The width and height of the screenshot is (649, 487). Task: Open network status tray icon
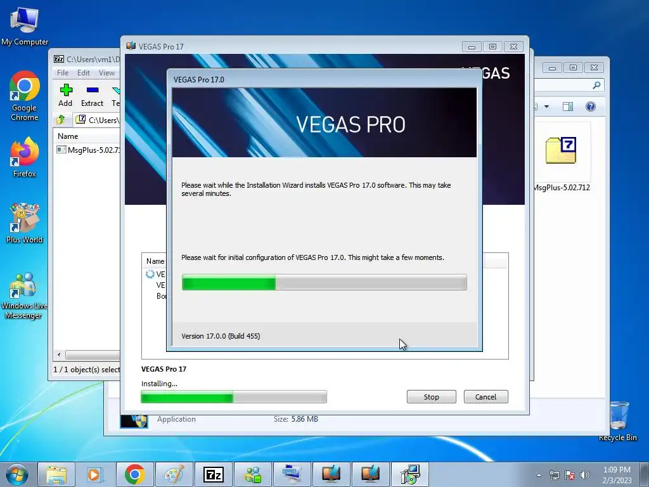[x=554, y=475]
